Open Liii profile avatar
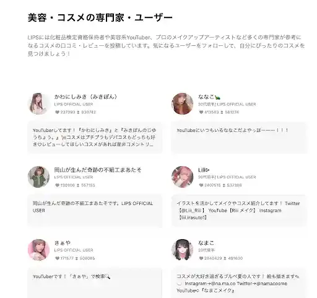The width and height of the screenshot is (317, 298). tap(183, 177)
